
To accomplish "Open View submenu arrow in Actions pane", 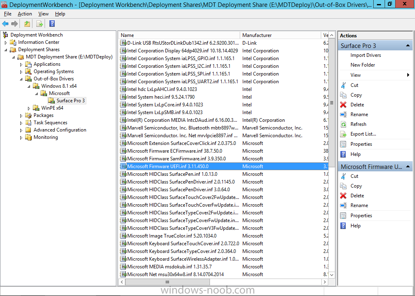I will coord(408,75).
